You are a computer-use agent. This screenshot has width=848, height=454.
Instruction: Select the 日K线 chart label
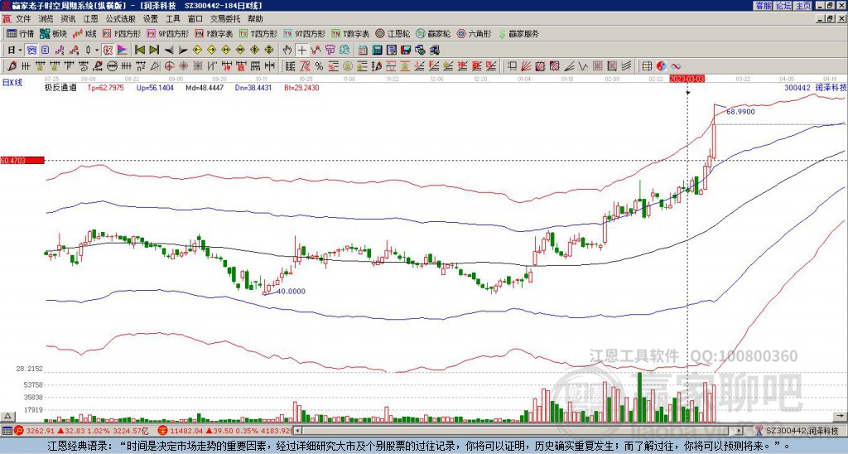tap(12, 83)
